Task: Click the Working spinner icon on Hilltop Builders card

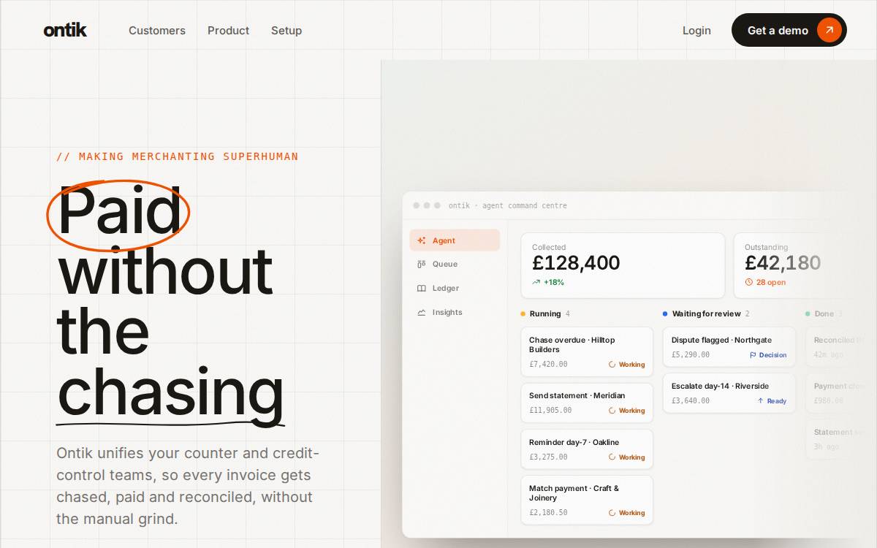Action: point(612,364)
